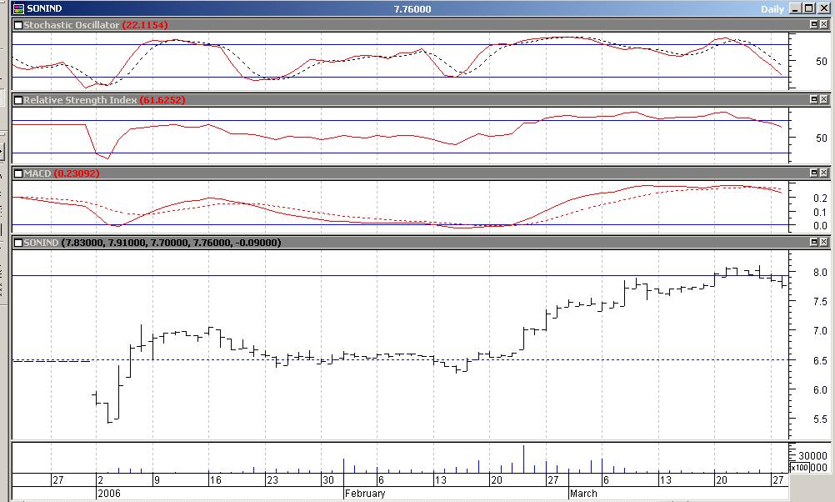Screen dimensions: 835x502
Task: Click the MACD value 0.23092
Action: click(x=77, y=173)
